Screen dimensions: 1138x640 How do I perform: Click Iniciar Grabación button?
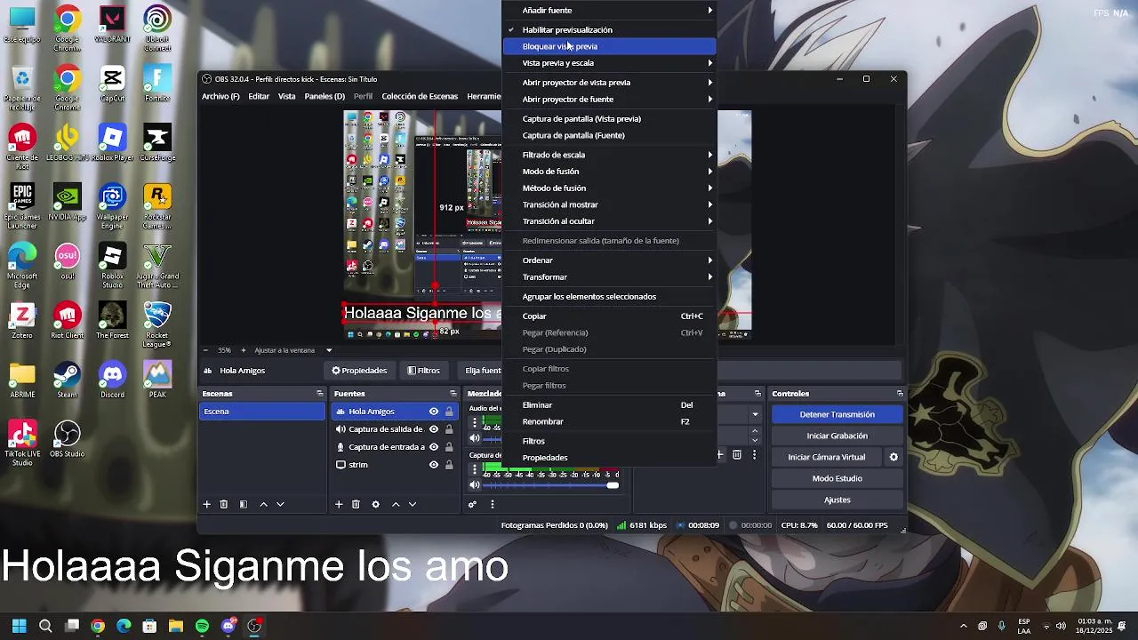pos(837,436)
